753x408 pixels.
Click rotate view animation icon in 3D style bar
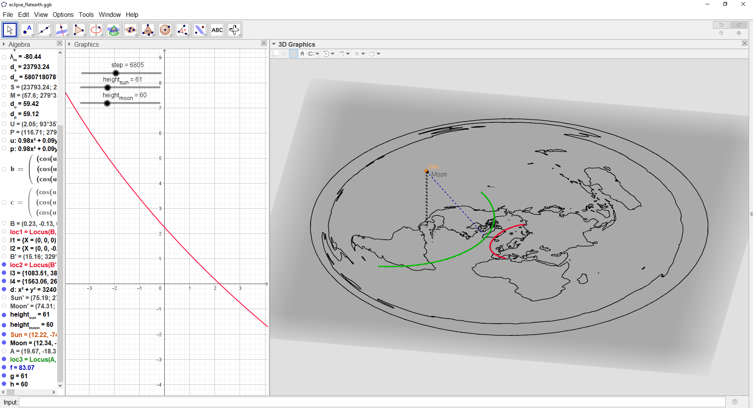(x=326, y=54)
